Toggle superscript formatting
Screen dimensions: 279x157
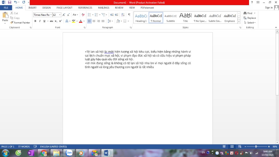coord(60,21)
